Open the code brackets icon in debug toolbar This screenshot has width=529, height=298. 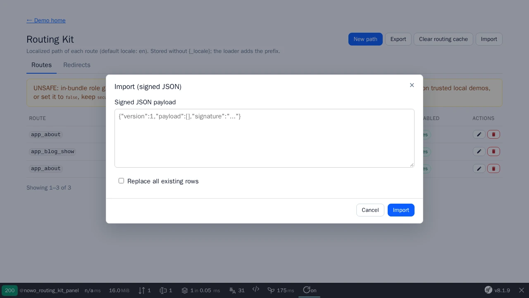256,289
